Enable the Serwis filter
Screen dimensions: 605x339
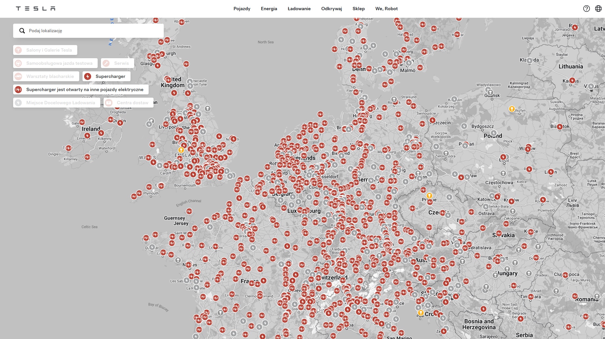(x=117, y=63)
